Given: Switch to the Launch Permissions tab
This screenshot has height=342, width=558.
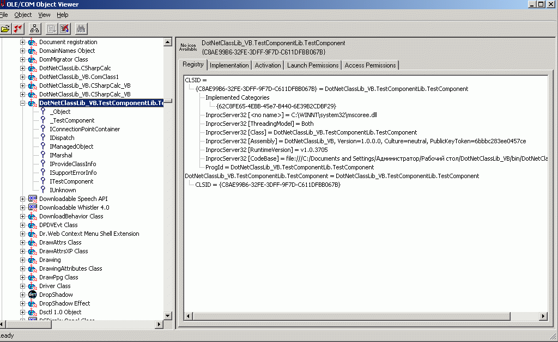Looking at the screenshot, I should (313, 65).
